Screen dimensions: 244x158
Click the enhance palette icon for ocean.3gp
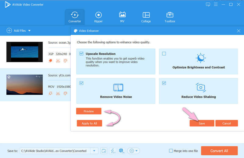(x=65, y=61)
